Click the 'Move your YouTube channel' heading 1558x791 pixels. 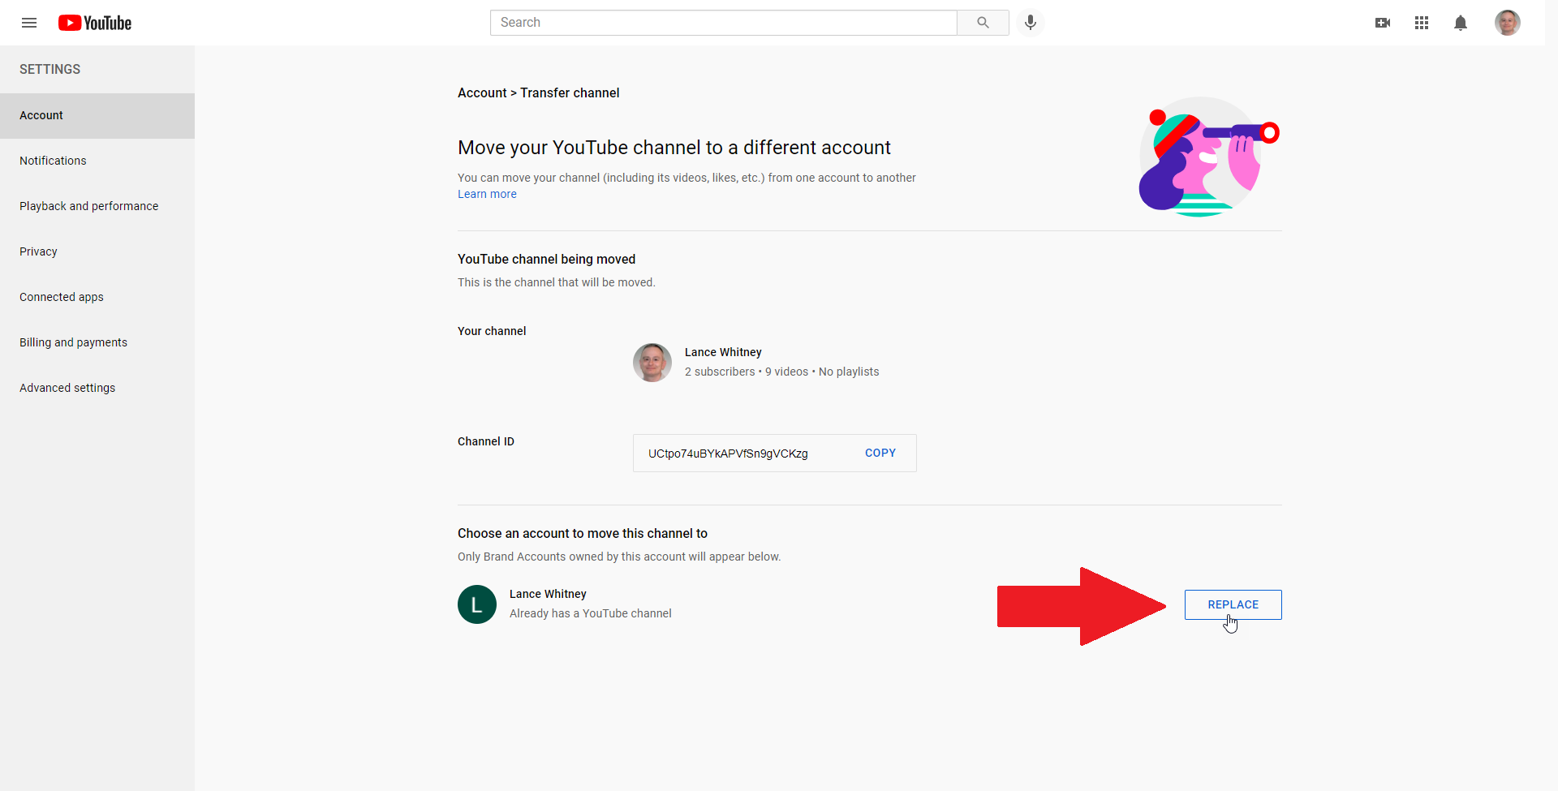pyautogui.click(x=674, y=148)
